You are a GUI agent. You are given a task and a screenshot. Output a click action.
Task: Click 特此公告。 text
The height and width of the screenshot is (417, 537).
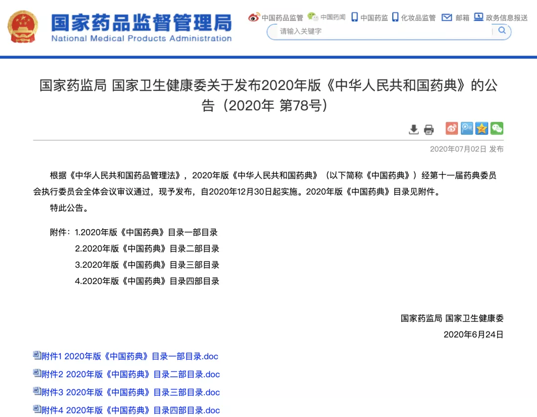point(69,208)
